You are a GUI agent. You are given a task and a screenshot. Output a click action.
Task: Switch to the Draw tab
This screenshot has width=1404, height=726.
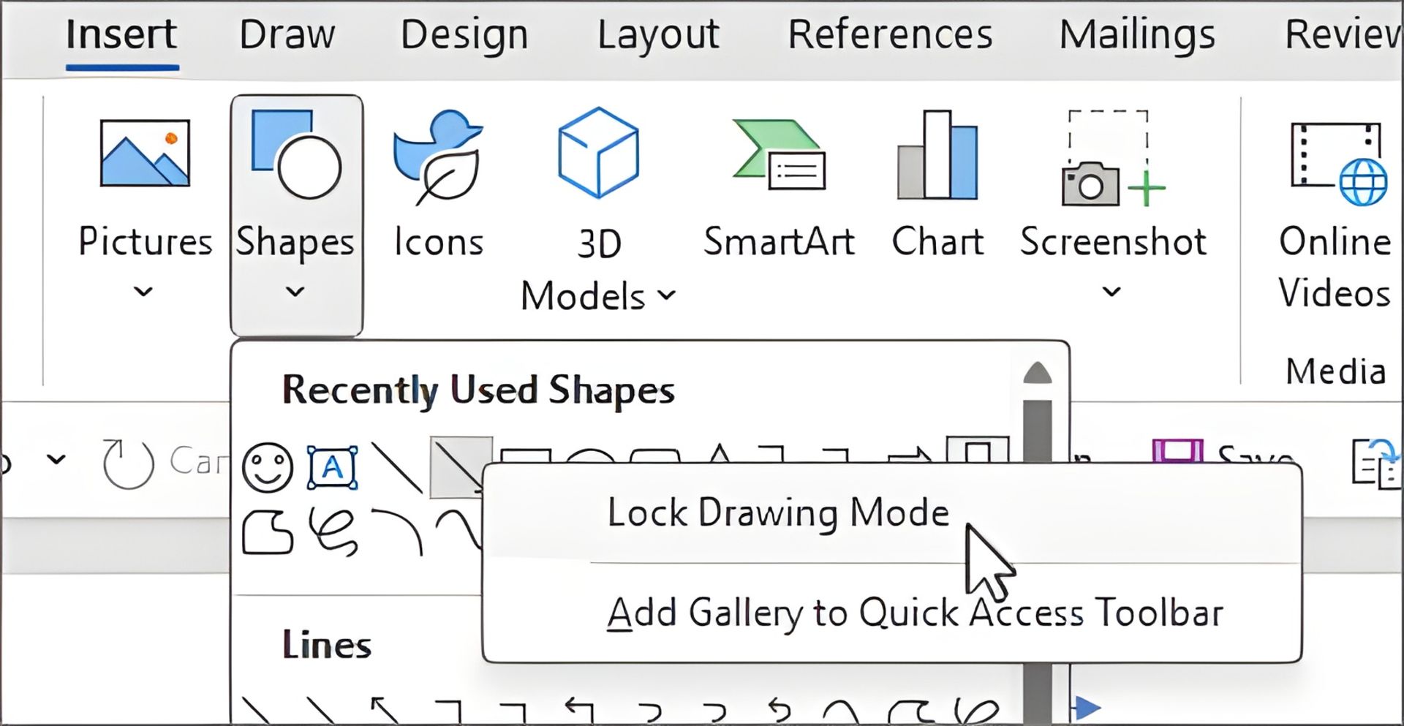(287, 34)
